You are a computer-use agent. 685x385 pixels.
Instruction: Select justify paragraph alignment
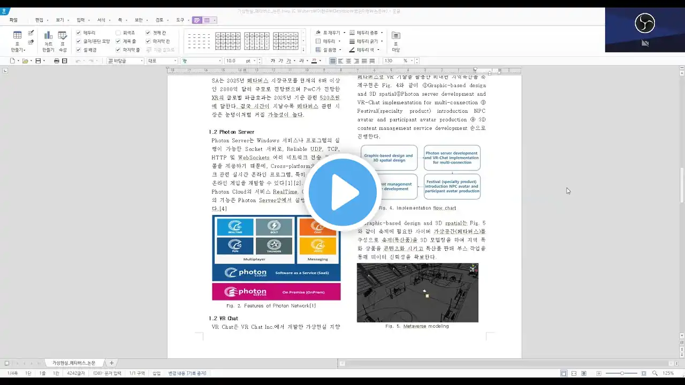tap(332, 61)
